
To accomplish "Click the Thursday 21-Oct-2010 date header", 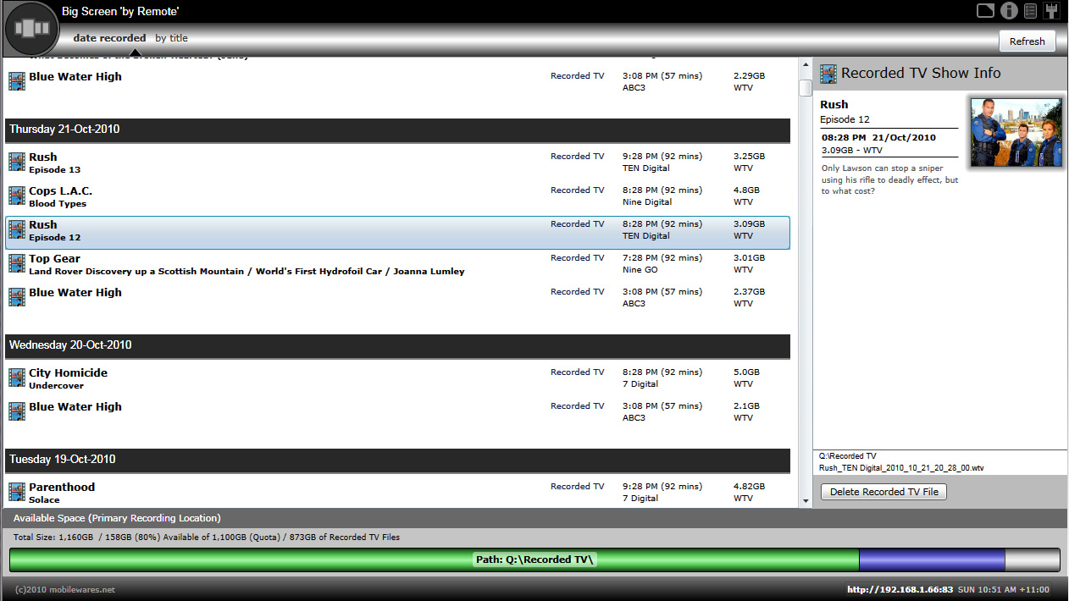I will [397, 130].
